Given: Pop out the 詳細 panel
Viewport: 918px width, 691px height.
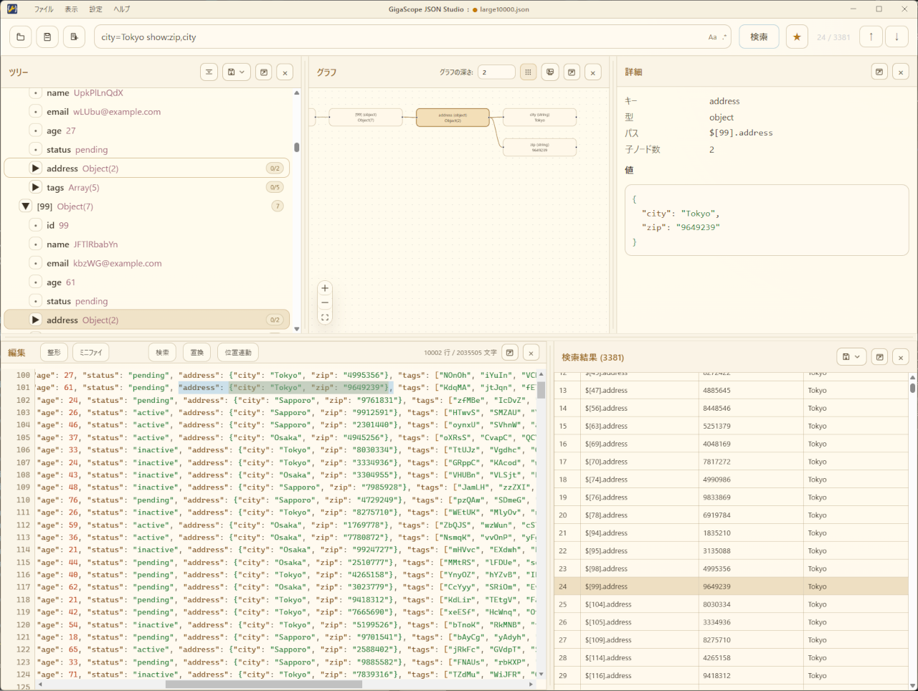Looking at the screenshot, I should coord(879,72).
